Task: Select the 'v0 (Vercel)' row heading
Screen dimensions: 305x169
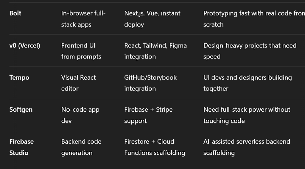Action: tap(25, 45)
